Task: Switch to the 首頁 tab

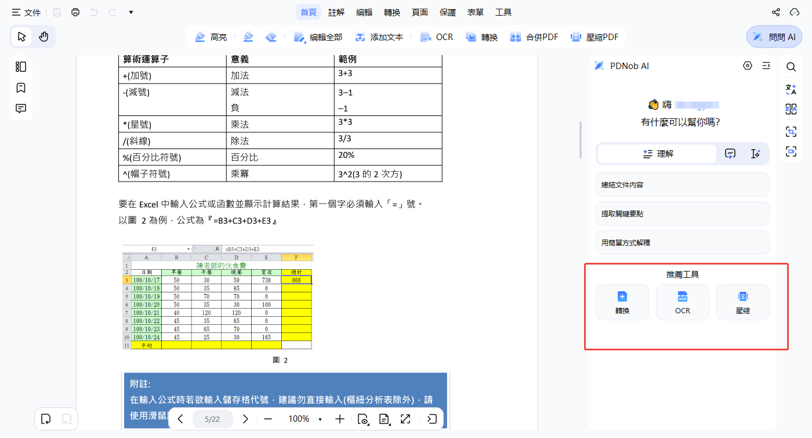Action: click(309, 12)
